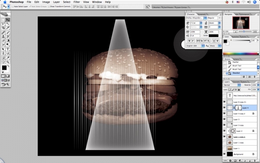Click the Spotlight icon in menu bar
This screenshot has width=260, height=163.
pos(255,2)
